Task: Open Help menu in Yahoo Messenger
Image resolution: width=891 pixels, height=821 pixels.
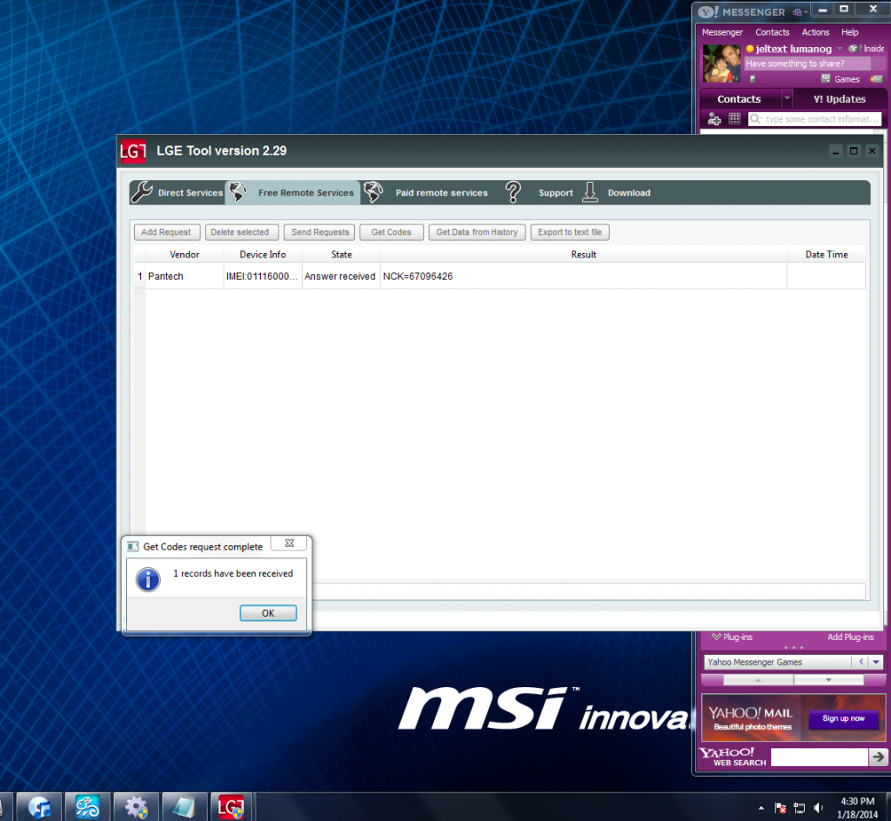Action: click(849, 32)
